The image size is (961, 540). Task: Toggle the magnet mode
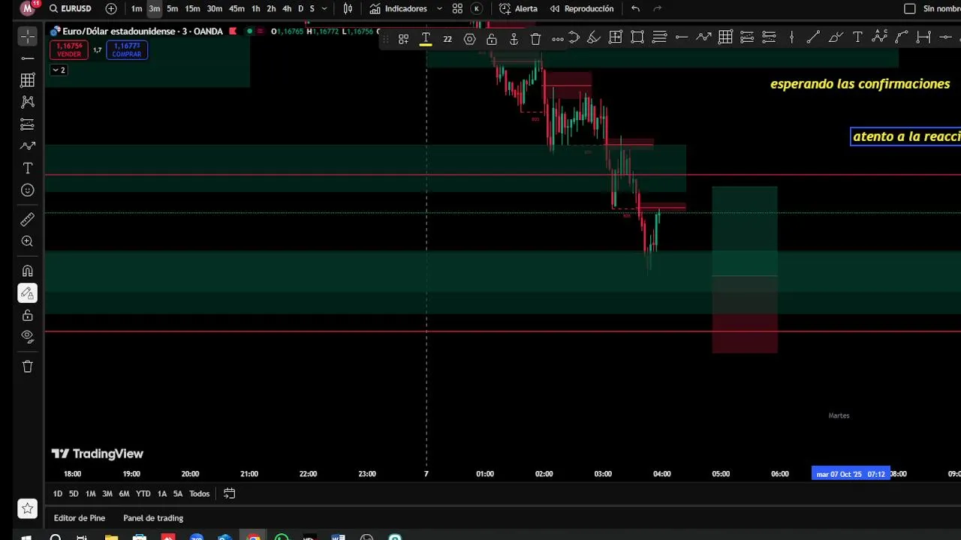pos(27,271)
